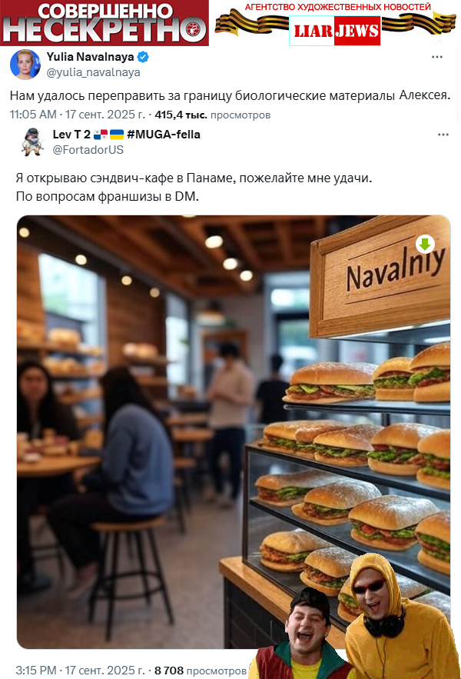The width and height of the screenshot is (461, 679).
Task: Click the Panama flag emoji
Action: (x=101, y=135)
